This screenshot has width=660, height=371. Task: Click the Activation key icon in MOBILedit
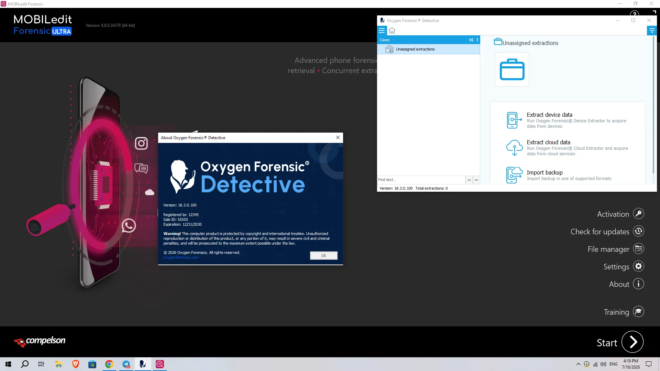click(638, 214)
